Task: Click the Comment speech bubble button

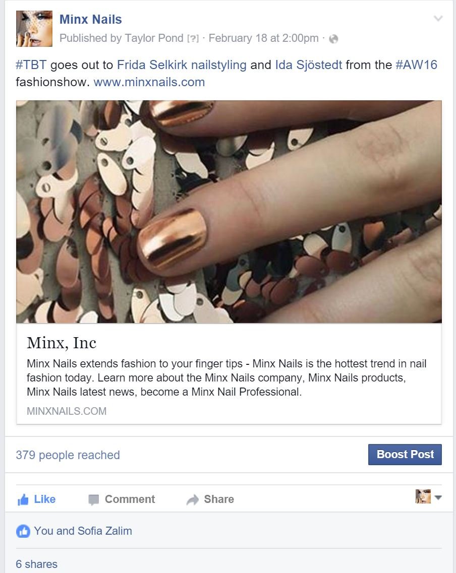Action: click(x=122, y=499)
